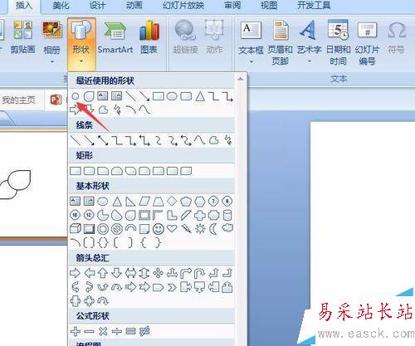Pick the cube shape in 基本形状
Image resolution: width=415 pixels, height=346 pixels.
coord(76,229)
